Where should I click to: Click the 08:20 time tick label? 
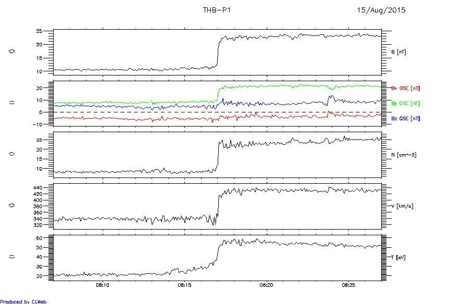(267, 285)
